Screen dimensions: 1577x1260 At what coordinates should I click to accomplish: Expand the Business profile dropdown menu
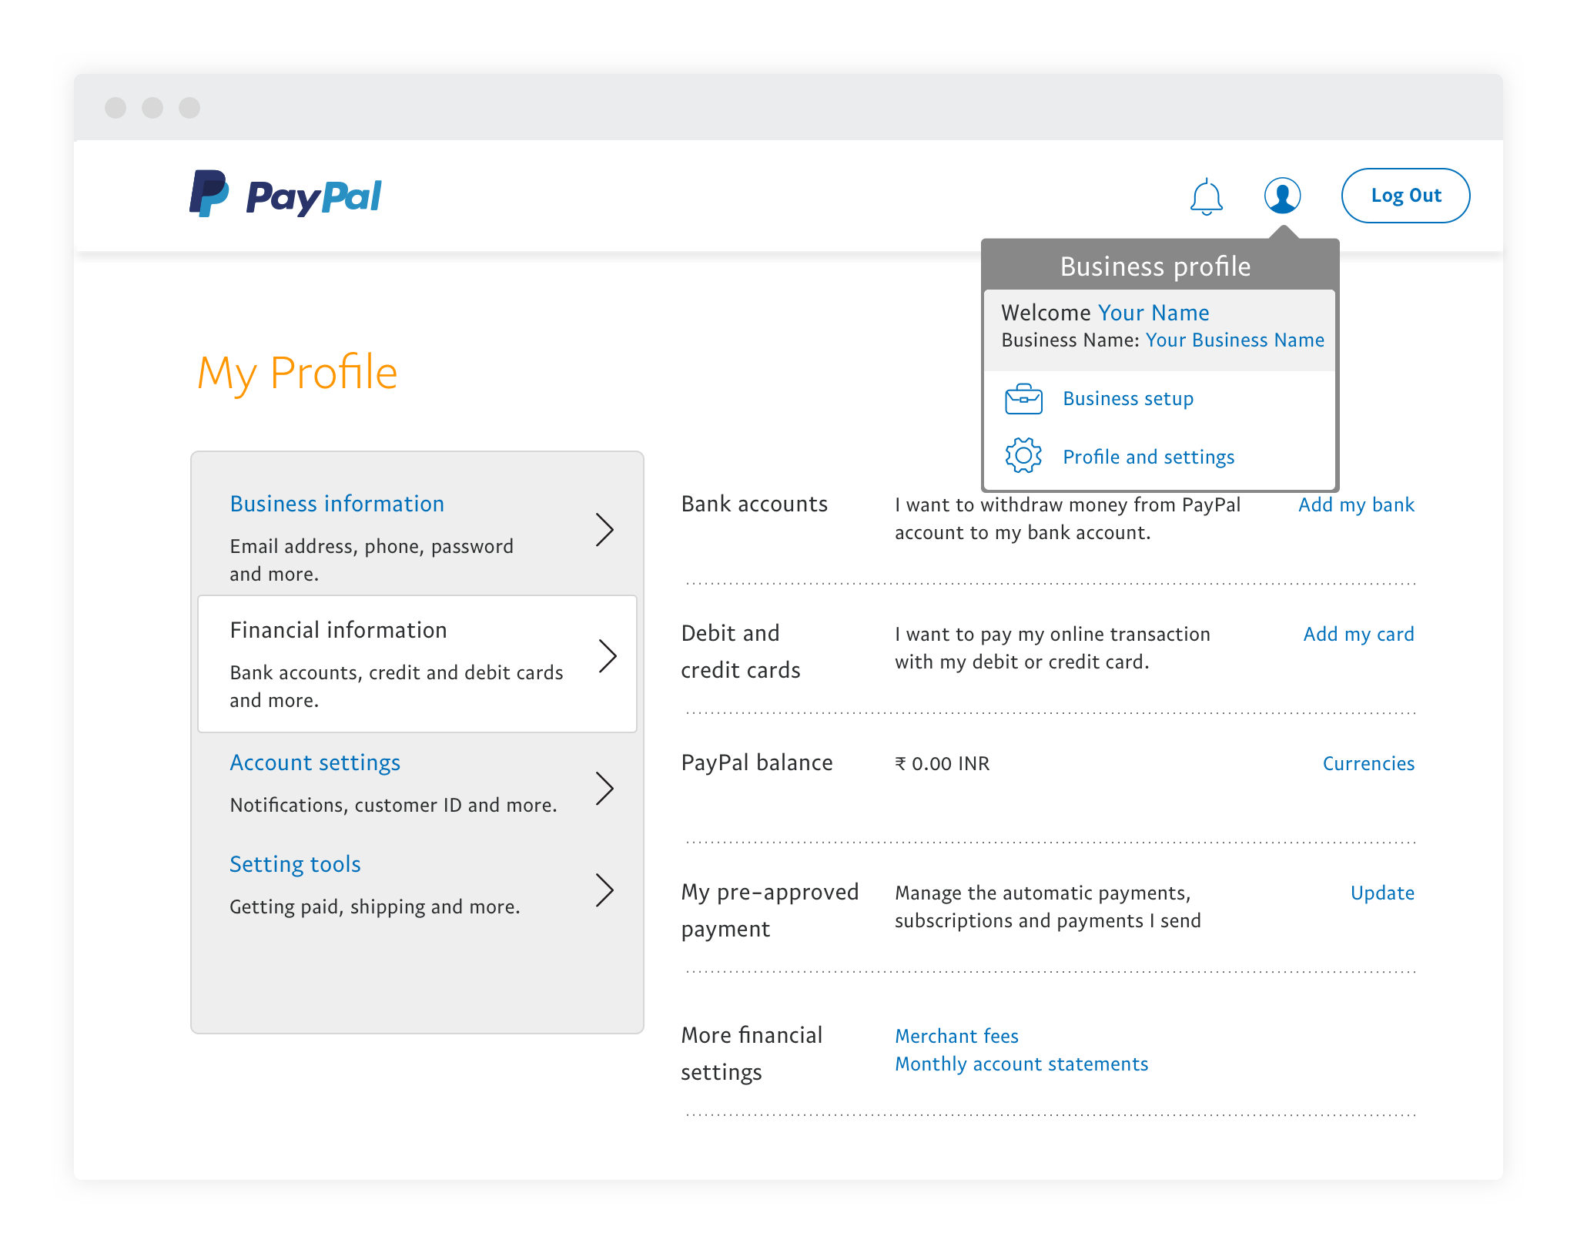click(x=1281, y=196)
